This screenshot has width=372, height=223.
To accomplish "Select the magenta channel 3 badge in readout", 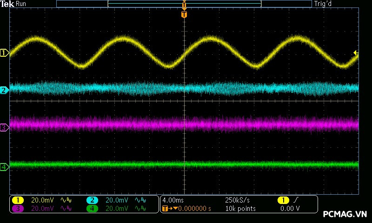I will pyautogui.click(x=18, y=209).
